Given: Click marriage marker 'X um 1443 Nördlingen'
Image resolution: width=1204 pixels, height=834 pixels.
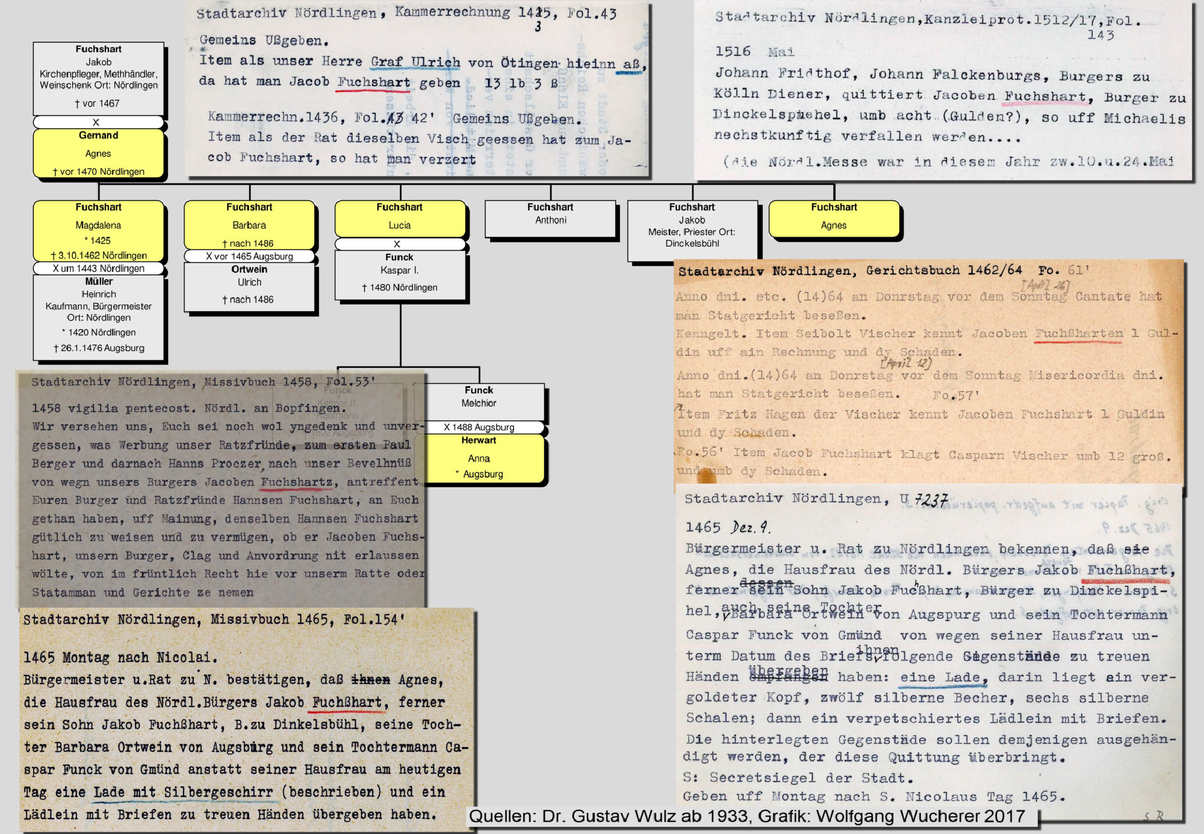Looking at the screenshot, I should tap(98, 268).
